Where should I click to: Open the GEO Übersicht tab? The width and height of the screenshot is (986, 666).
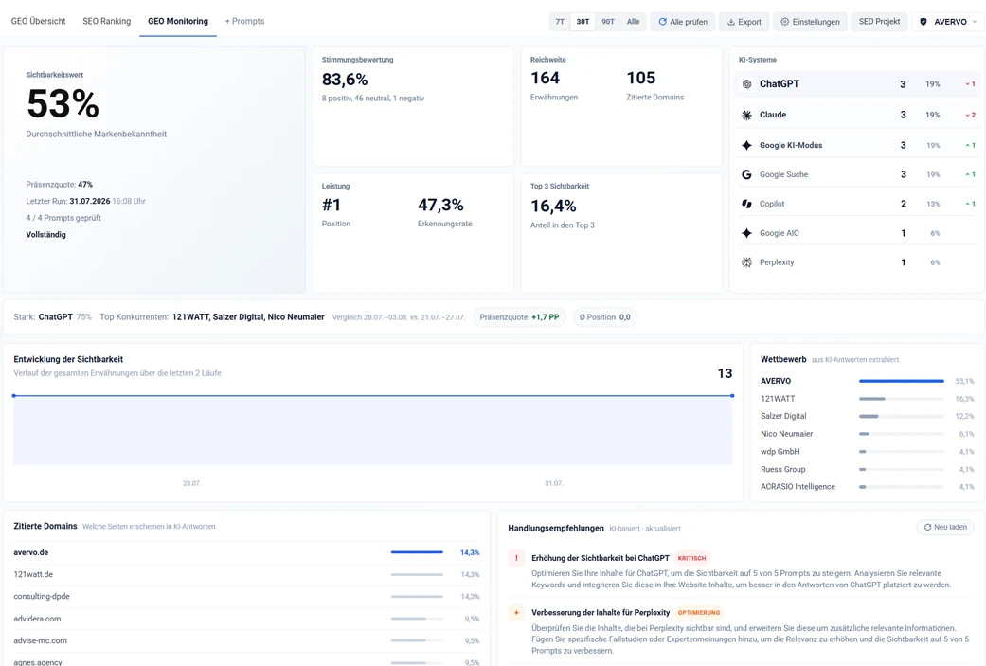pyautogui.click(x=38, y=21)
